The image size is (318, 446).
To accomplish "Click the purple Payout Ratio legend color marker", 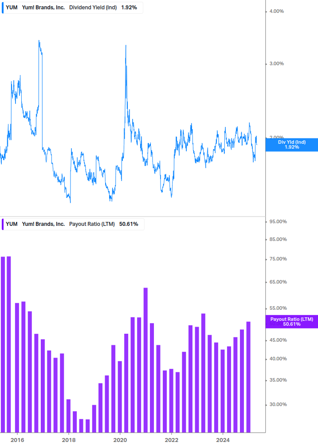I will tap(3, 224).
